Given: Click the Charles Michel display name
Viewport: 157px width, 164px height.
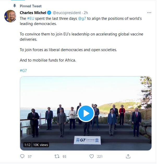Looking at the screenshot, I should 33,13.
